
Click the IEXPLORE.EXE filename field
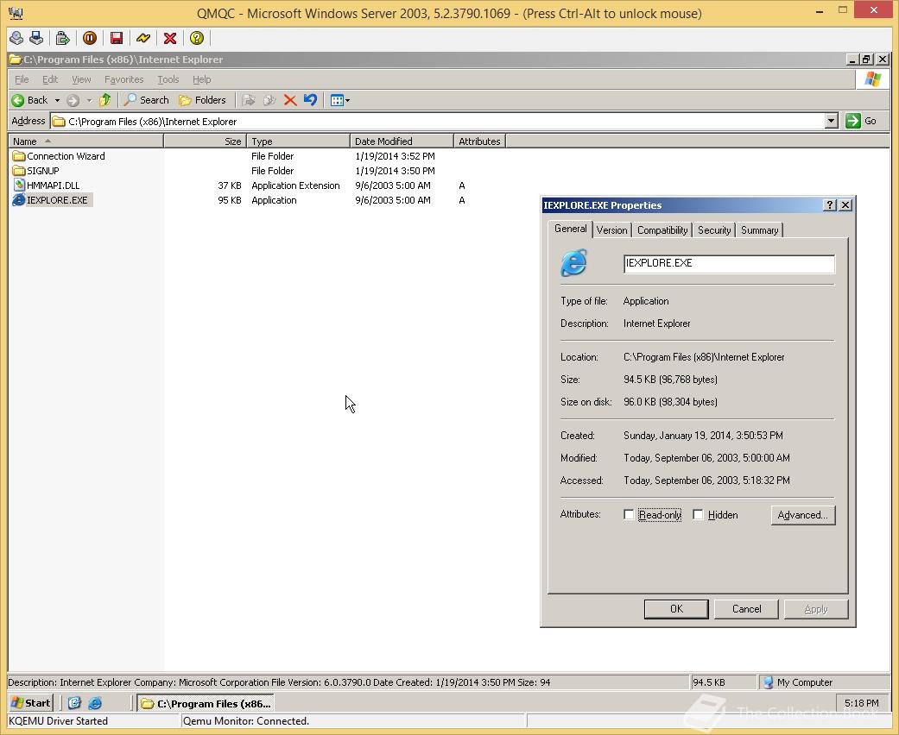[x=729, y=263]
